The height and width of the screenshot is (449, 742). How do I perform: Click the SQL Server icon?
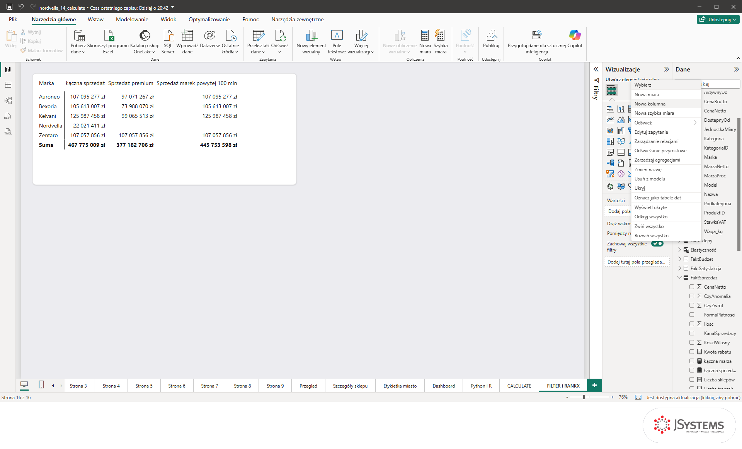(x=168, y=36)
